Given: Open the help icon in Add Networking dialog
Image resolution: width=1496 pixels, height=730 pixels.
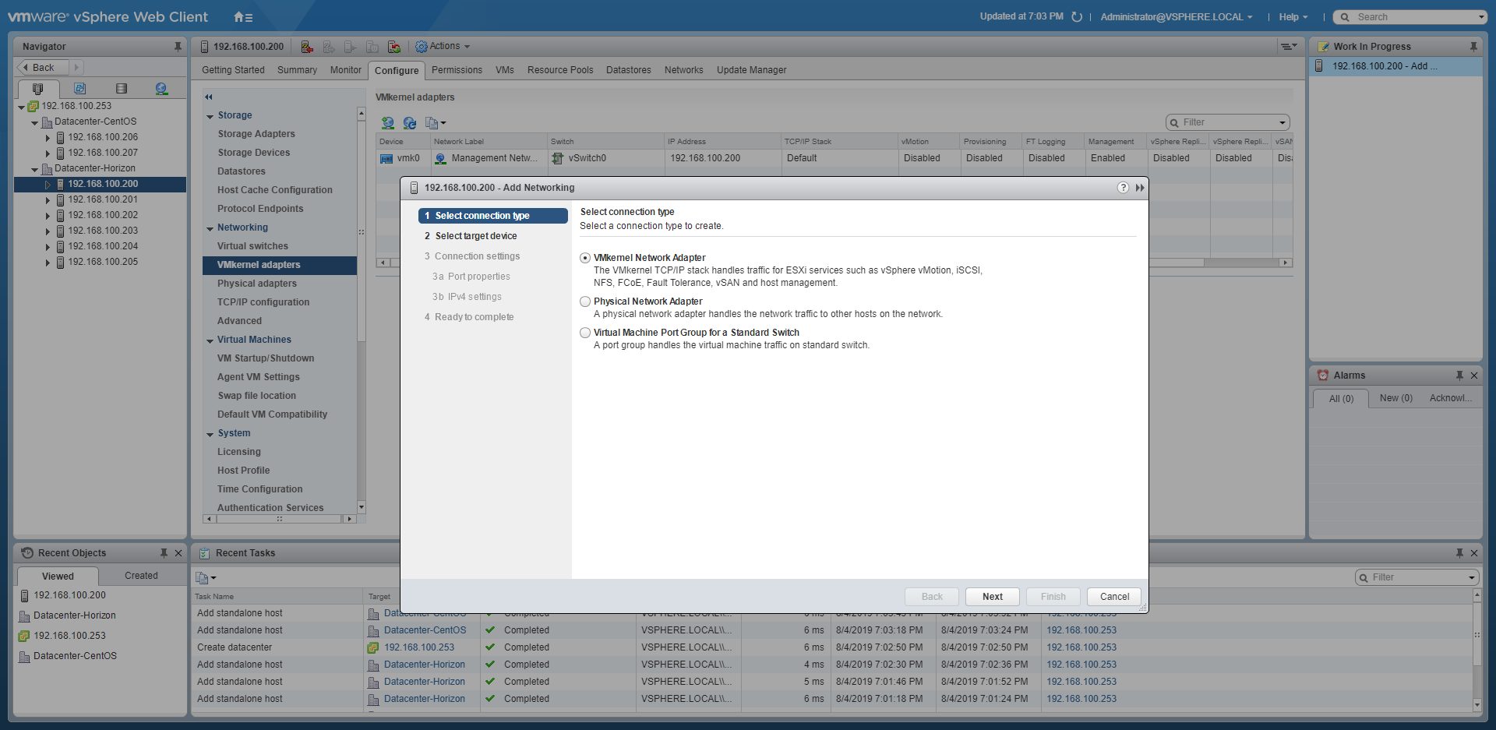Looking at the screenshot, I should 1123,188.
